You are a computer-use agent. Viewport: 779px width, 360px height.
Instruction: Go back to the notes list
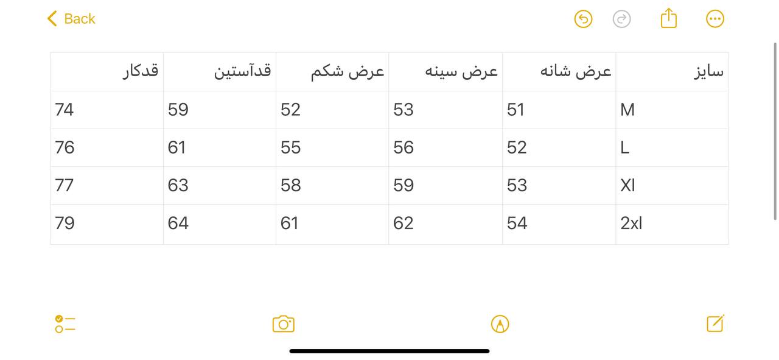point(71,19)
